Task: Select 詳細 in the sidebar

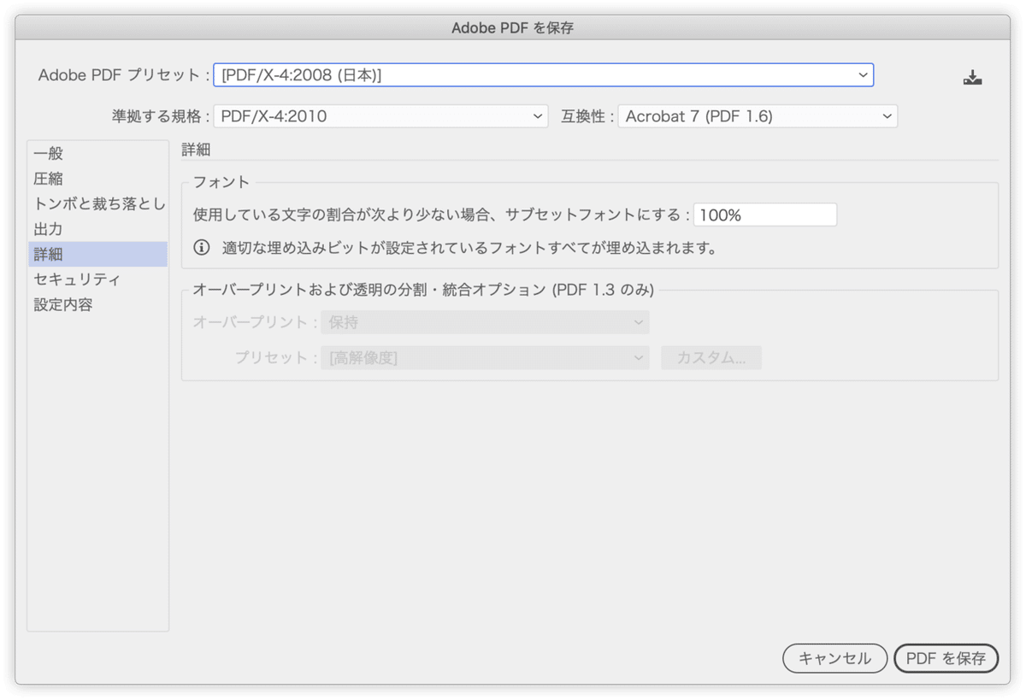Action: click(97, 254)
